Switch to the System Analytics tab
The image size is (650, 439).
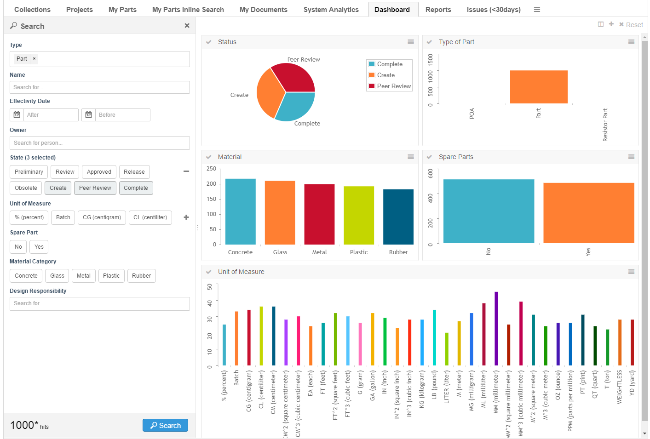[x=331, y=10]
